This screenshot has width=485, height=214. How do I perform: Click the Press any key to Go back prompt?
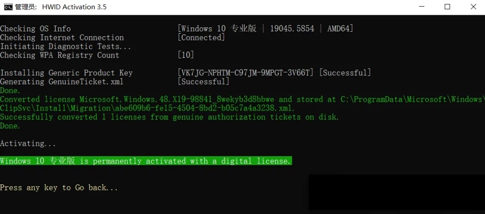[59, 188]
